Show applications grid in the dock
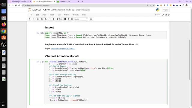192x108 pixels. click(x=4, y=104)
